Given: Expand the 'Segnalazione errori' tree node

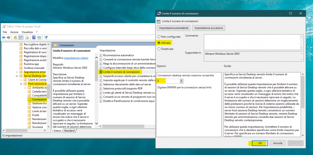Looking at the screenshot, I should click(x=17, y=72).
